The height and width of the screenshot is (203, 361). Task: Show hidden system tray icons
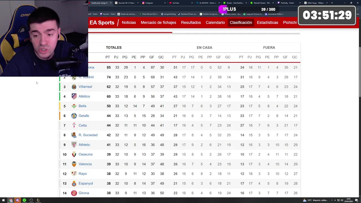(x=332, y=200)
